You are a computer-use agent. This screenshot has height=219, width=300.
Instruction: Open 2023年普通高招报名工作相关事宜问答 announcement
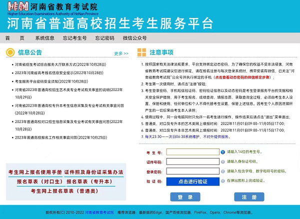60,137
